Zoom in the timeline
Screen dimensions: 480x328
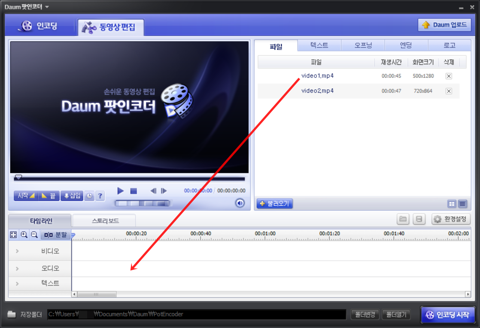(24, 235)
